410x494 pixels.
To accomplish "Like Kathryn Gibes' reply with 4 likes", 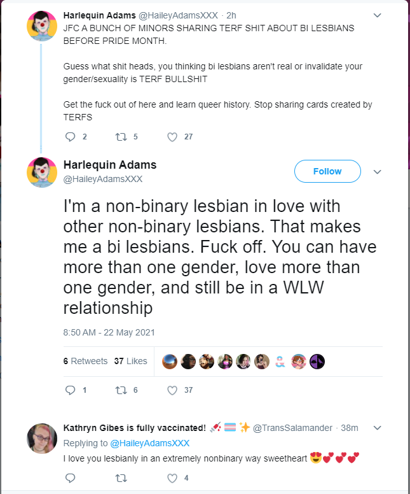I will click(172, 478).
